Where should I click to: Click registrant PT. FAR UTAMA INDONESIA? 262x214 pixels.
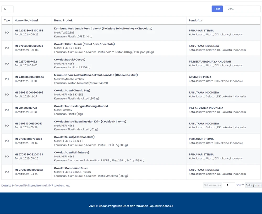(x=206, y=108)
